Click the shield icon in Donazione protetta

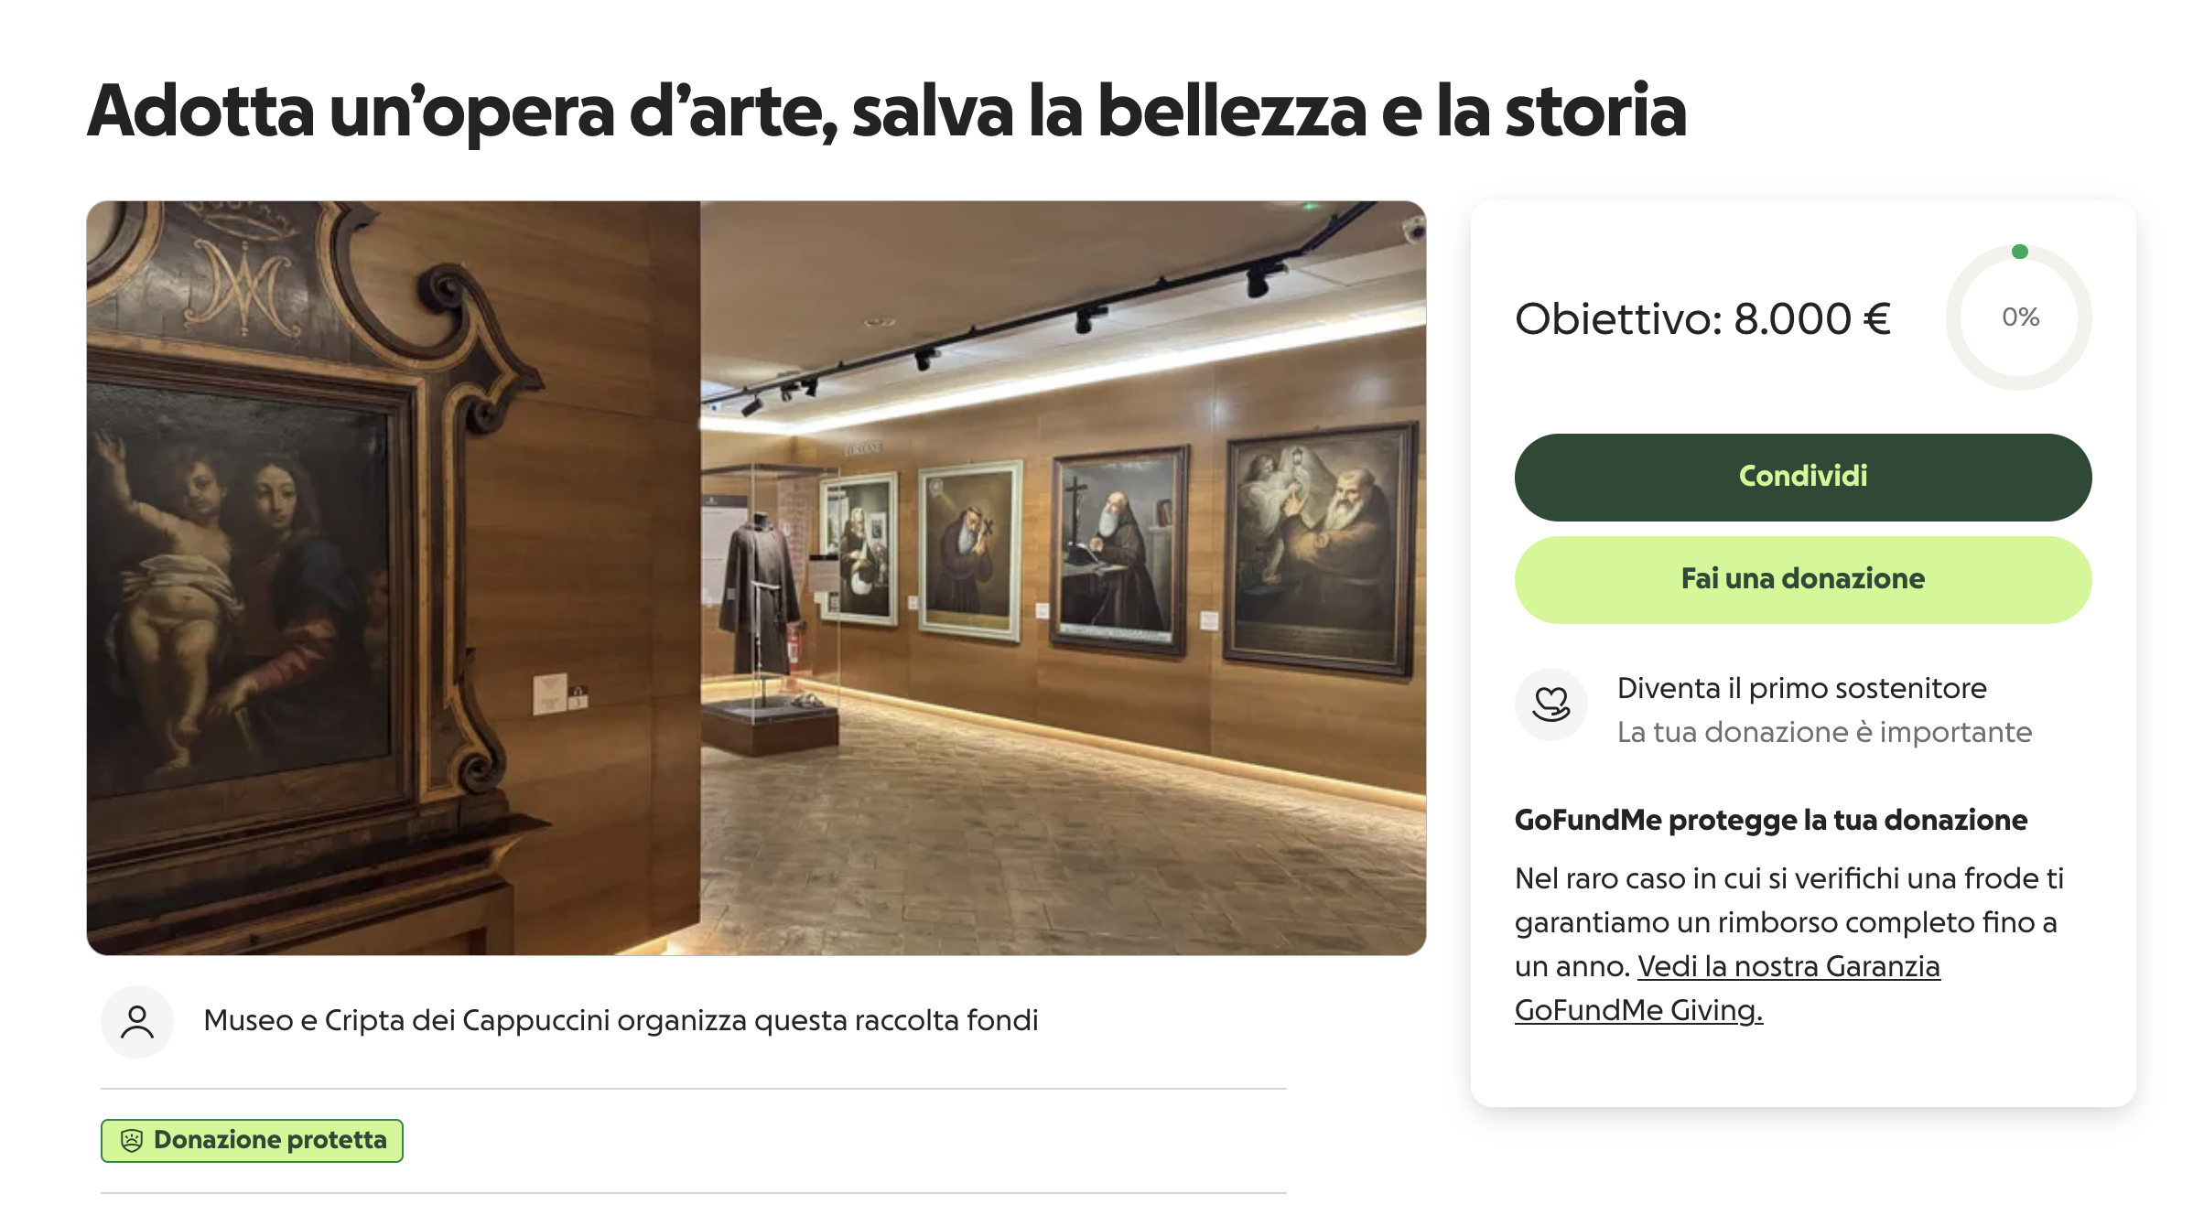point(132,1140)
